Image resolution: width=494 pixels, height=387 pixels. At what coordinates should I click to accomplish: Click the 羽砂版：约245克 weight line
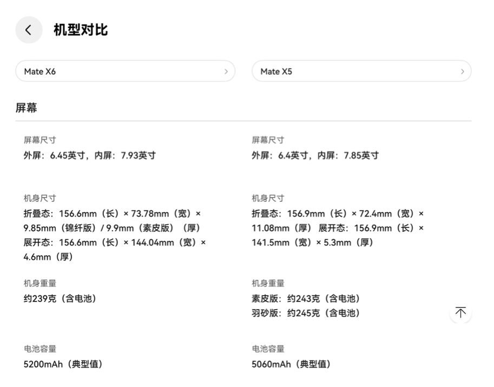click(x=306, y=313)
